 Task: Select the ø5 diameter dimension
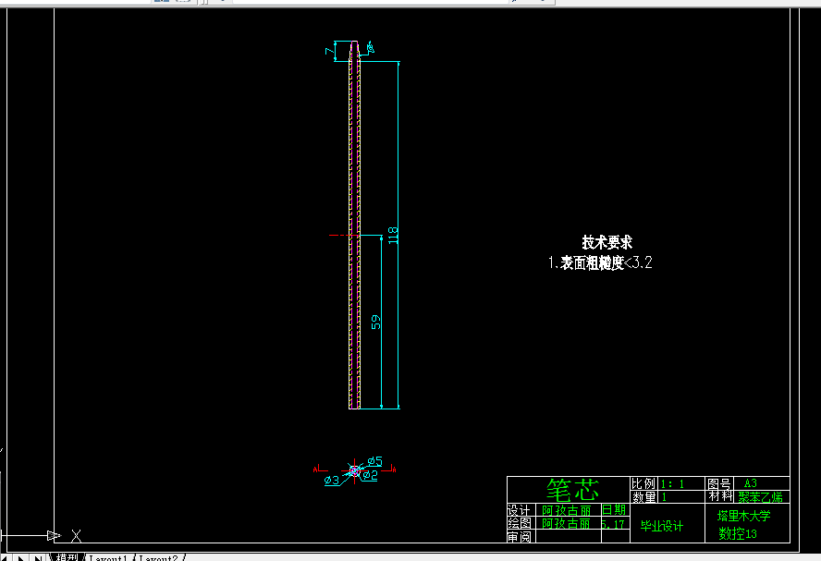pos(374,461)
